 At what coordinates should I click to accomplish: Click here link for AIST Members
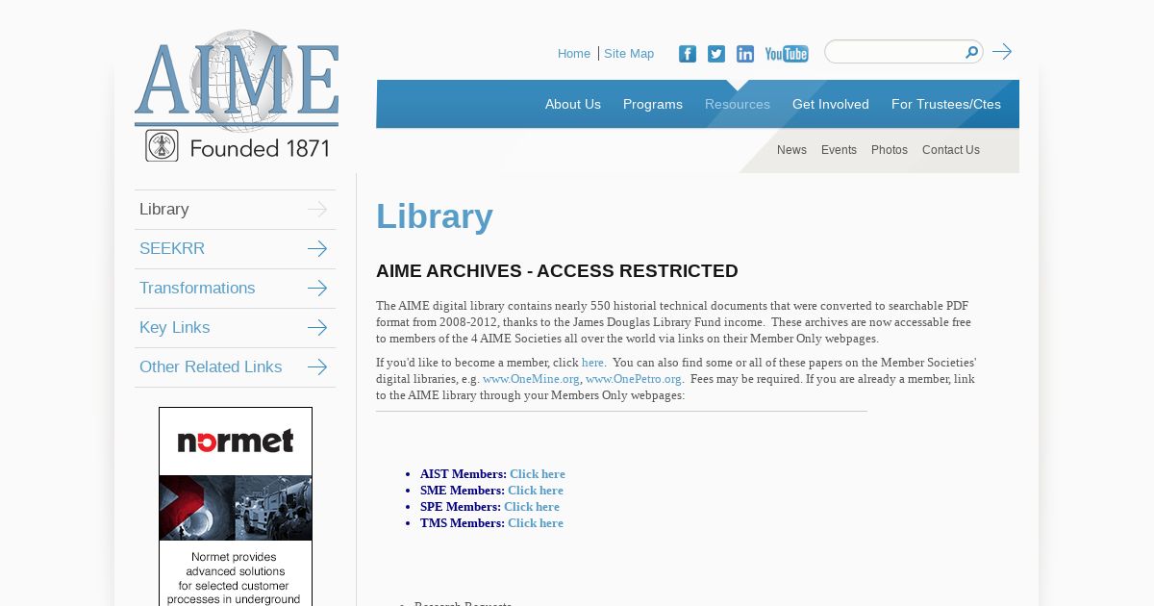[538, 474]
